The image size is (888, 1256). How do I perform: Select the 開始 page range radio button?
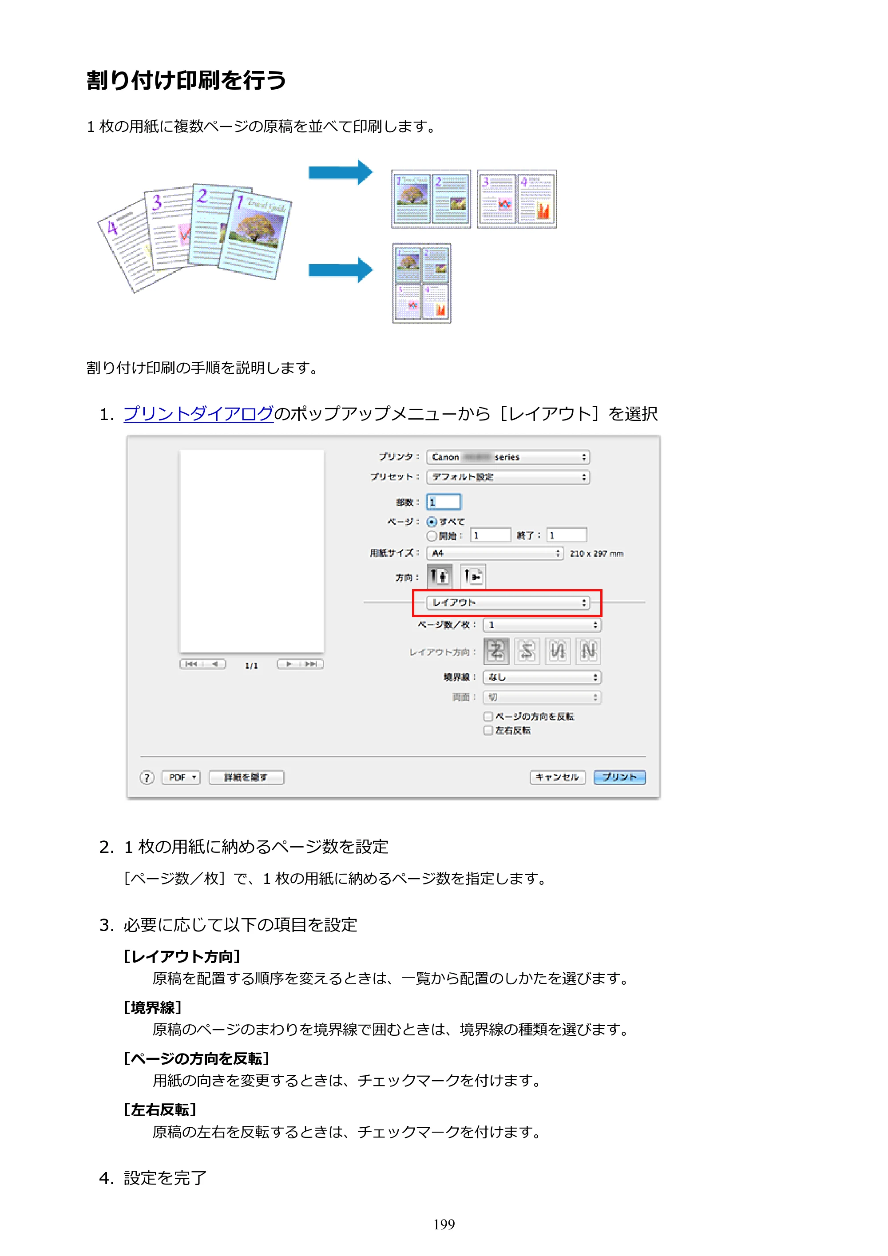pyautogui.click(x=432, y=535)
